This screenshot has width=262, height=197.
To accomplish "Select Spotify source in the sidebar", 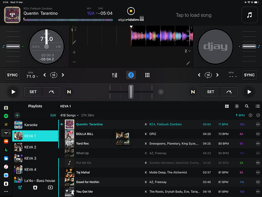I will click(6, 116).
